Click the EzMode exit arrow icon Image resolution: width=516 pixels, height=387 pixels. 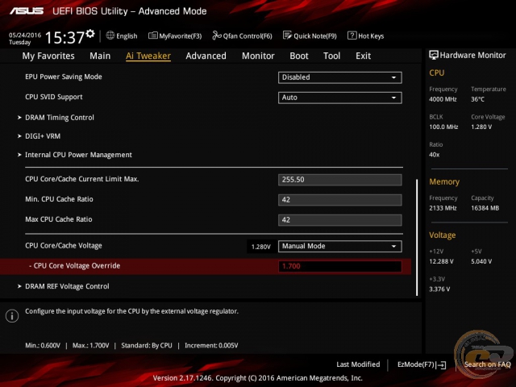(x=442, y=365)
